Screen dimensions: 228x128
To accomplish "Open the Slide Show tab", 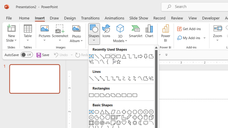I will tap(139, 18).
